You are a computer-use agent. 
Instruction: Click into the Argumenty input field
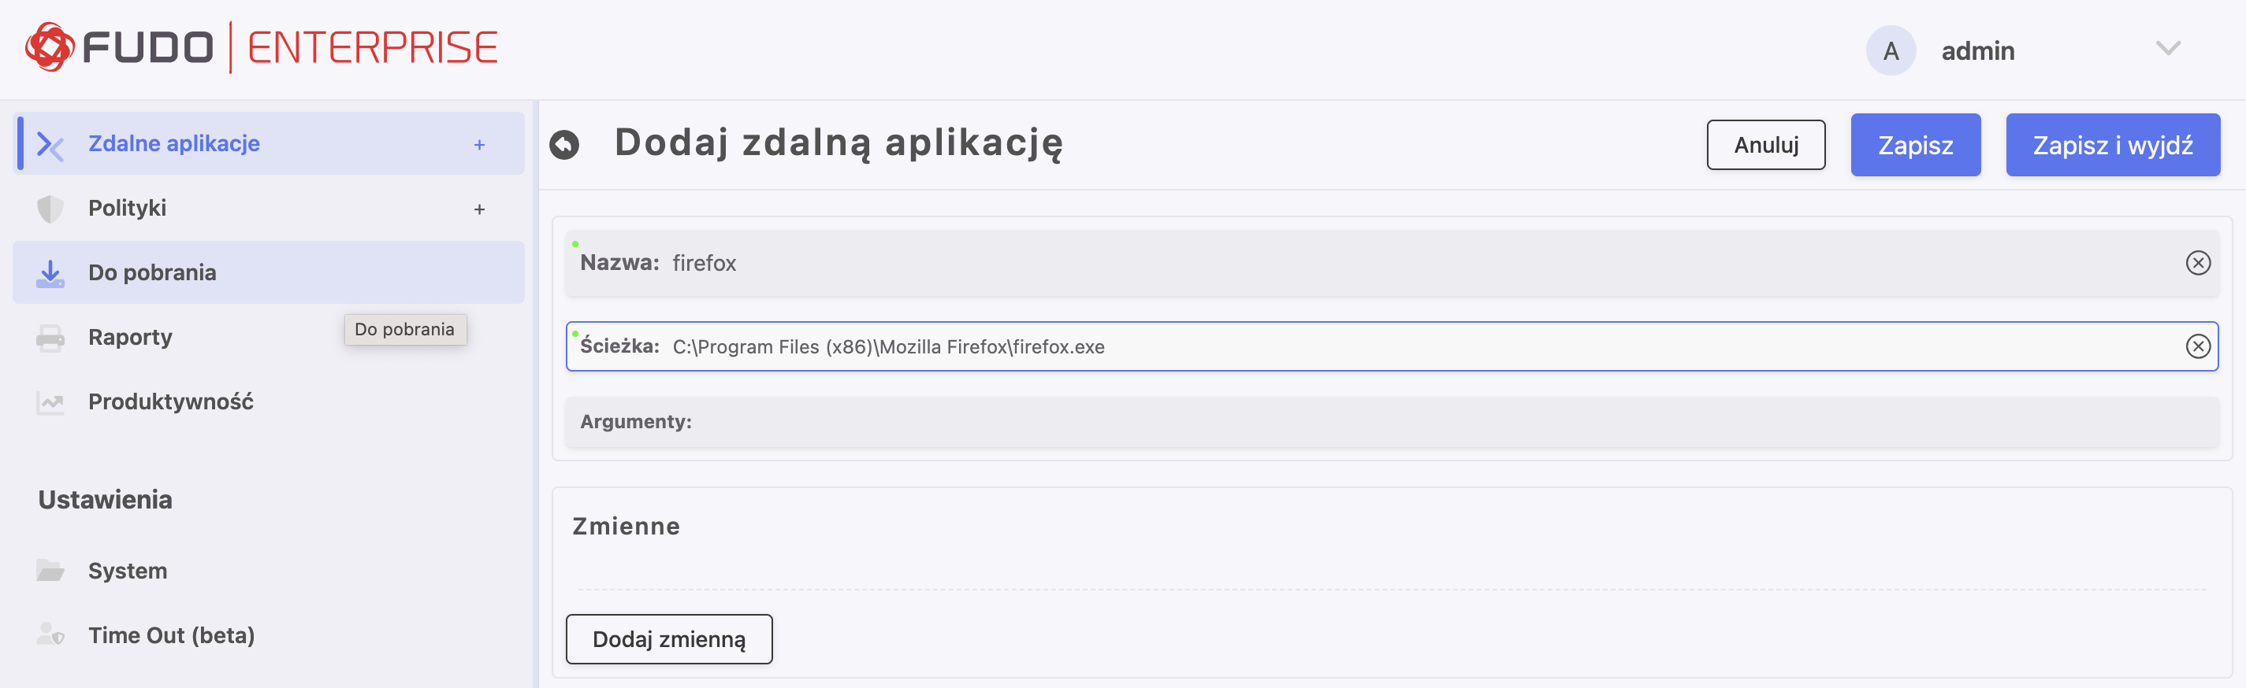pyautogui.click(x=1448, y=423)
